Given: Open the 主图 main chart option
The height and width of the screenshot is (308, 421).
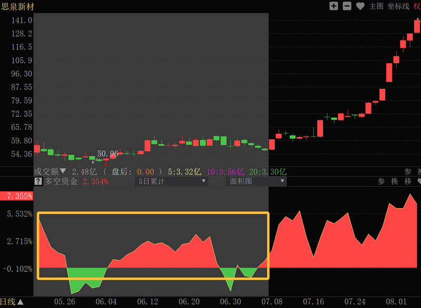Looking at the screenshot, I should pos(376,6).
